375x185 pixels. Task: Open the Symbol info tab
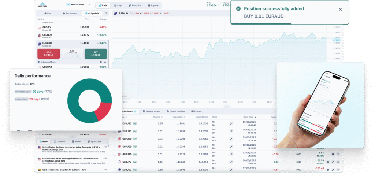pos(94,141)
